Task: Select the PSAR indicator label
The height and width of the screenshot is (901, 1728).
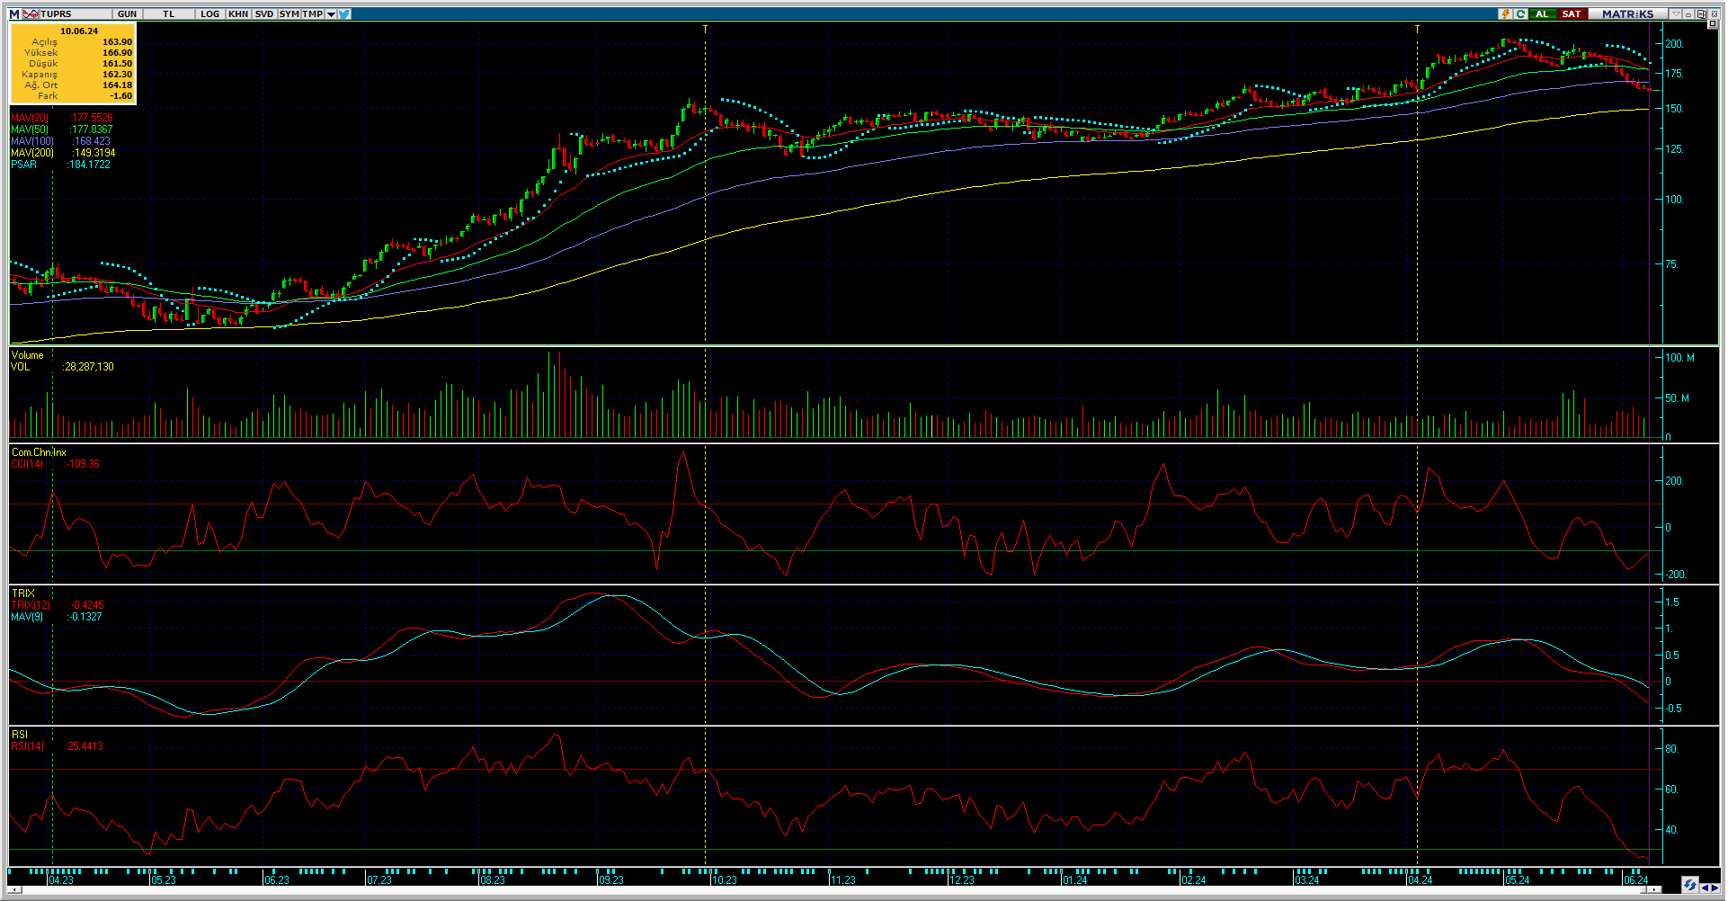Action: tap(24, 165)
